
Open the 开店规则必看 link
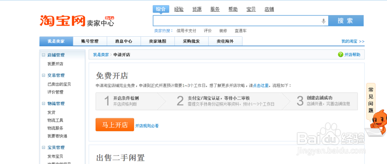coord(147,126)
